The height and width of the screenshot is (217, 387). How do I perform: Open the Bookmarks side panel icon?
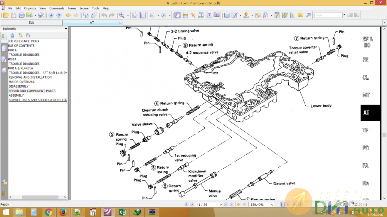(x=4, y=37)
